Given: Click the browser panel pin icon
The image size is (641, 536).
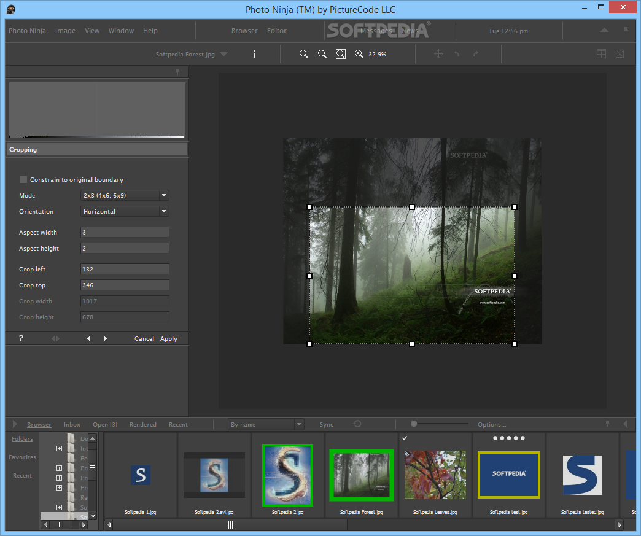Looking at the screenshot, I should click(607, 424).
